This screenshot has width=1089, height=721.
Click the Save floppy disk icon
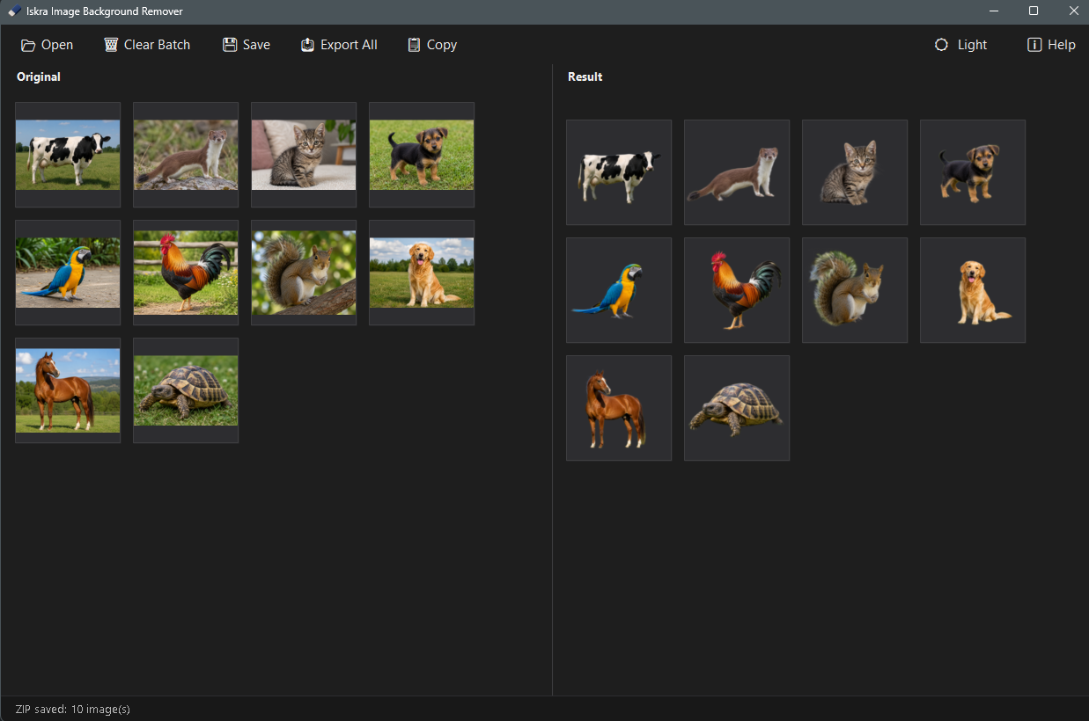[230, 45]
